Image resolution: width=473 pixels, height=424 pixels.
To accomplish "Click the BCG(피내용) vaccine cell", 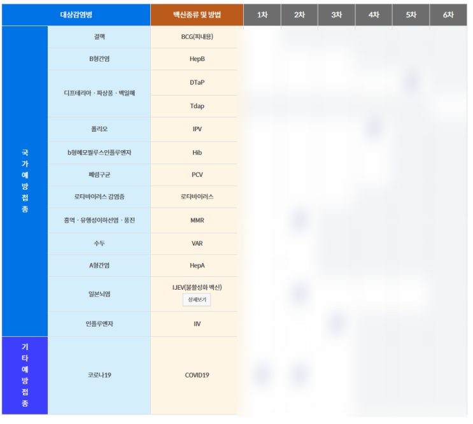I will (x=197, y=37).
